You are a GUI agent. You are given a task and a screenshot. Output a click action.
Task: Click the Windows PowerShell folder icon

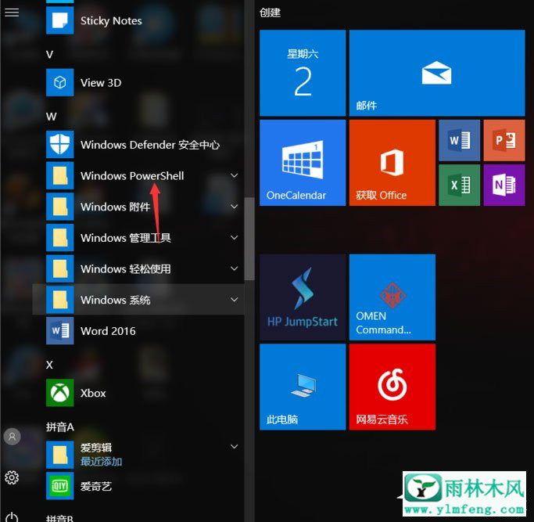(60, 175)
